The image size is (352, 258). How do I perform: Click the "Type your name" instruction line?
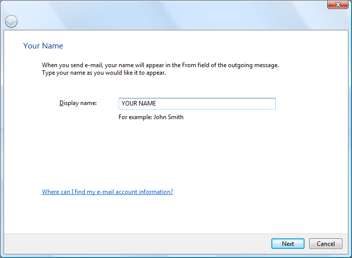[x=103, y=73]
